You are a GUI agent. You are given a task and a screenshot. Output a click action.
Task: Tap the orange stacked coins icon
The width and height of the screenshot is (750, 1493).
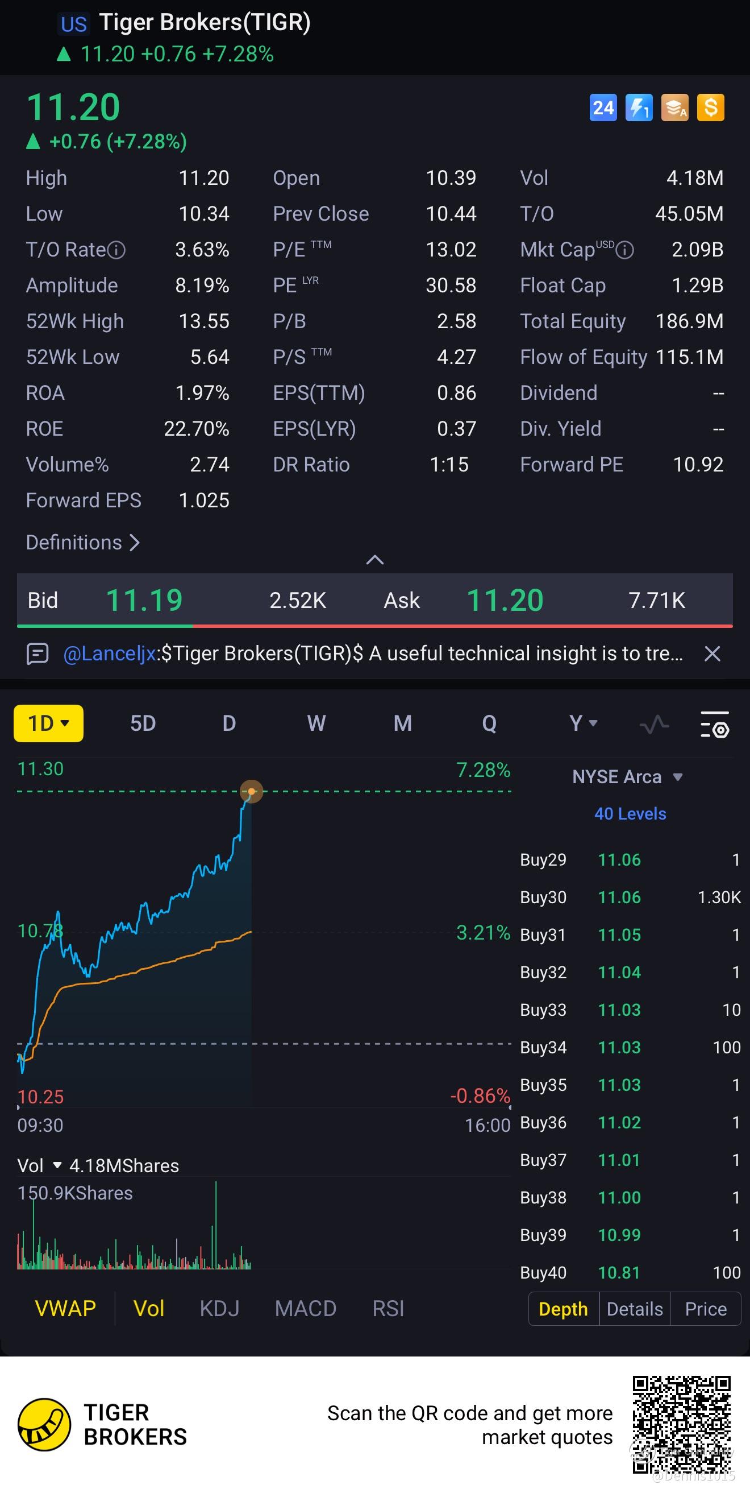[674, 108]
